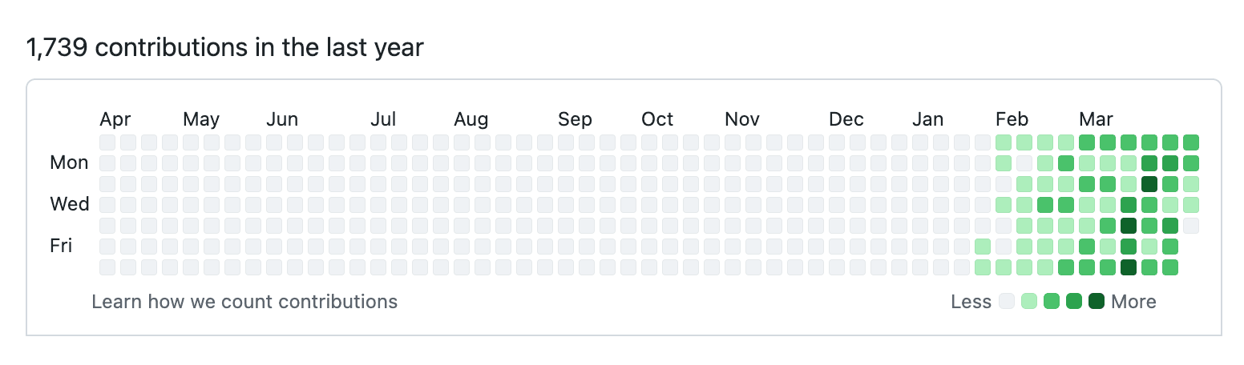Click the last Sunday cell in the graph

click(x=1191, y=142)
